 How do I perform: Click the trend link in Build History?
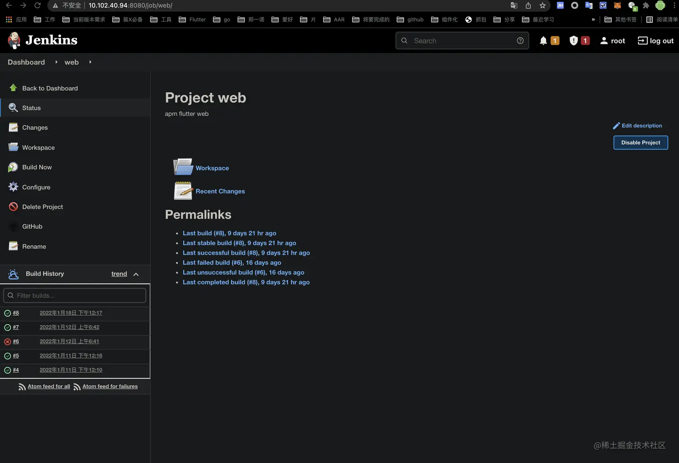tap(119, 274)
